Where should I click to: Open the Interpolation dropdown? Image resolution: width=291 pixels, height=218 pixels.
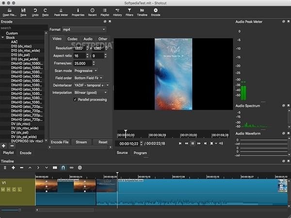pos(91,93)
